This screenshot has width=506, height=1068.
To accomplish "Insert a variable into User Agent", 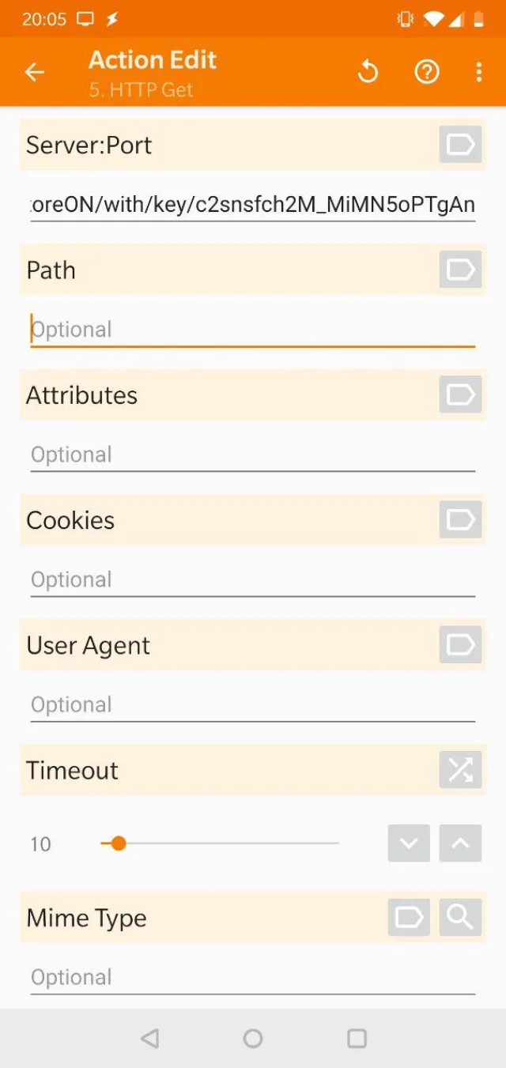I will coord(459,644).
